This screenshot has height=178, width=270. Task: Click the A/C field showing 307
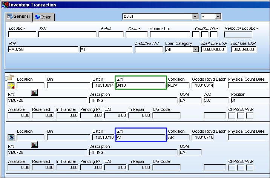point(216,100)
